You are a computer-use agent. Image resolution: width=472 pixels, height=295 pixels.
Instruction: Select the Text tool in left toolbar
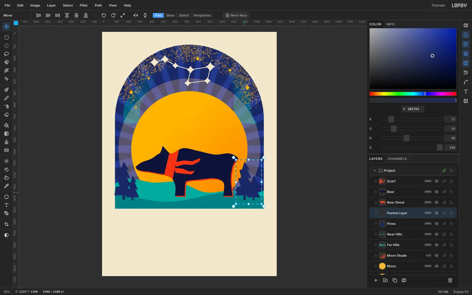(x=6, y=205)
